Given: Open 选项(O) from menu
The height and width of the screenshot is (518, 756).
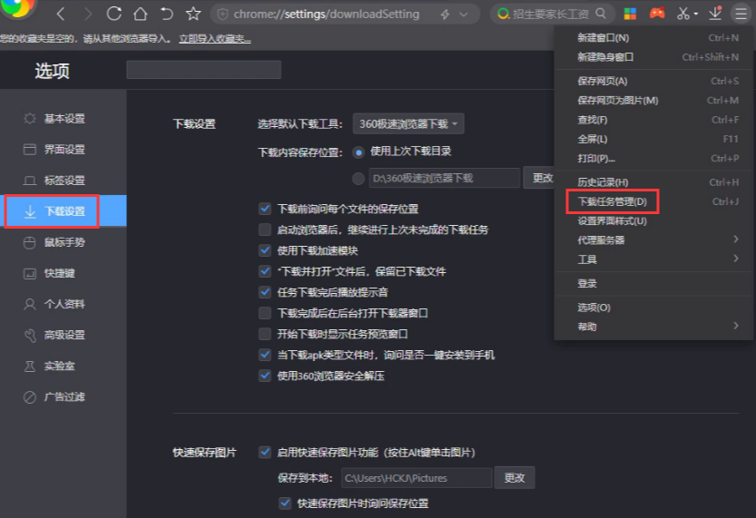Looking at the screenshot, I should [x=653, y=308].
